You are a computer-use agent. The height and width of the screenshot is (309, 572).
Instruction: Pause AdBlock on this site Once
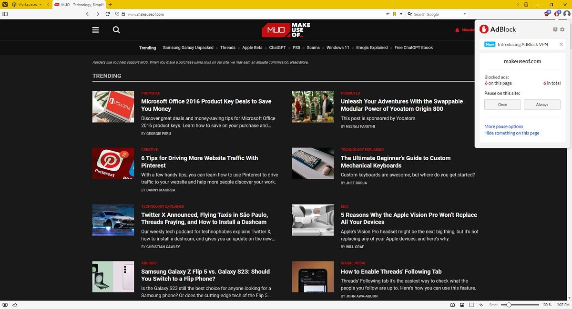click(x=502, y=105)
